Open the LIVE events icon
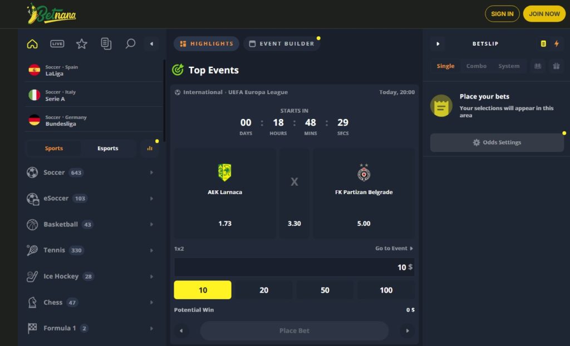 tap(57, 44)
